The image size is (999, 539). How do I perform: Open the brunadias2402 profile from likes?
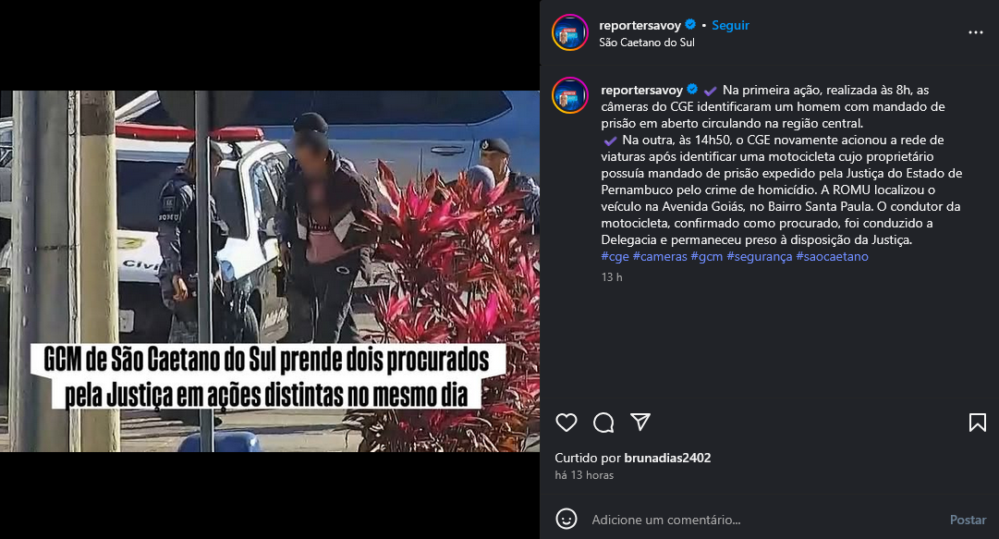[x=667, y=458]
